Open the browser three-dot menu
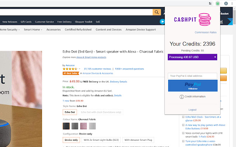Viewport: 236px width, 147px height. coord(232,3)
